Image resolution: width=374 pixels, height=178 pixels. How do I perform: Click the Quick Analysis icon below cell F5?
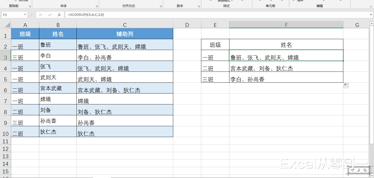point(346,85)
